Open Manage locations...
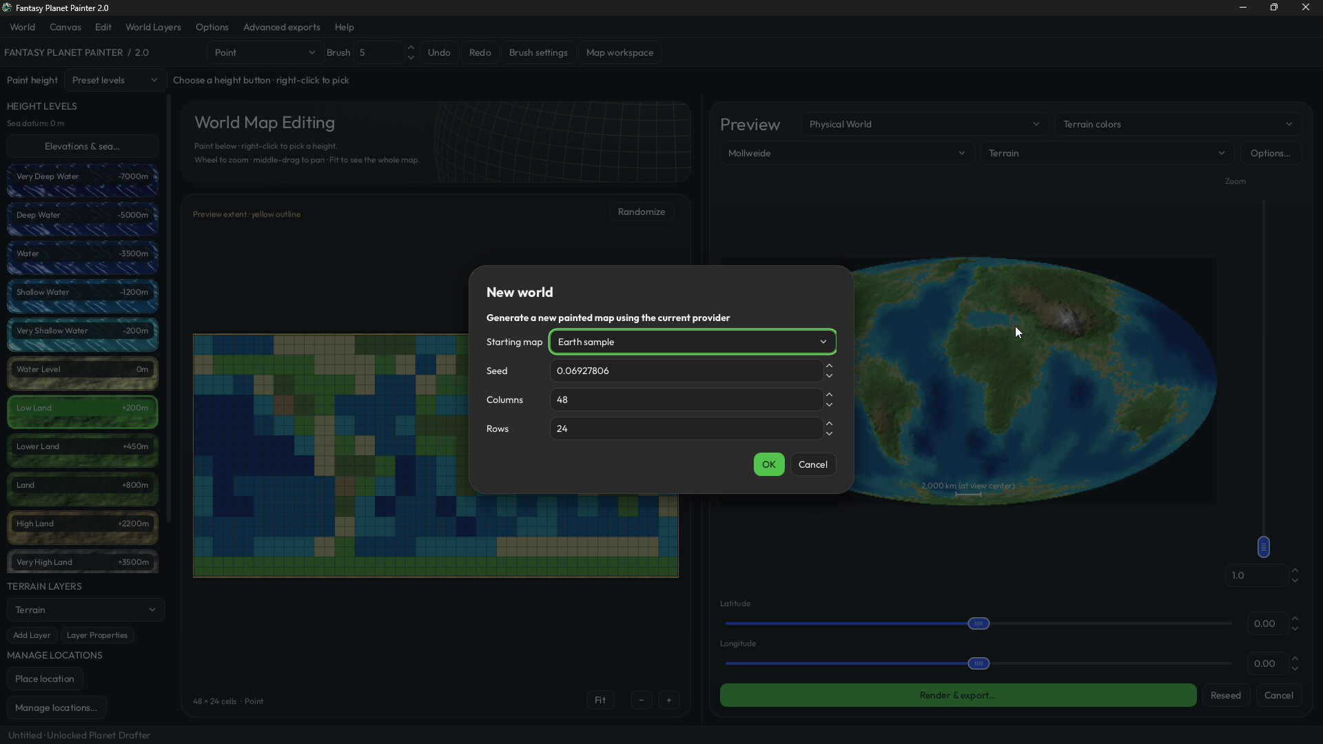The image size is (1323, 744). click(x=57, y=707)
